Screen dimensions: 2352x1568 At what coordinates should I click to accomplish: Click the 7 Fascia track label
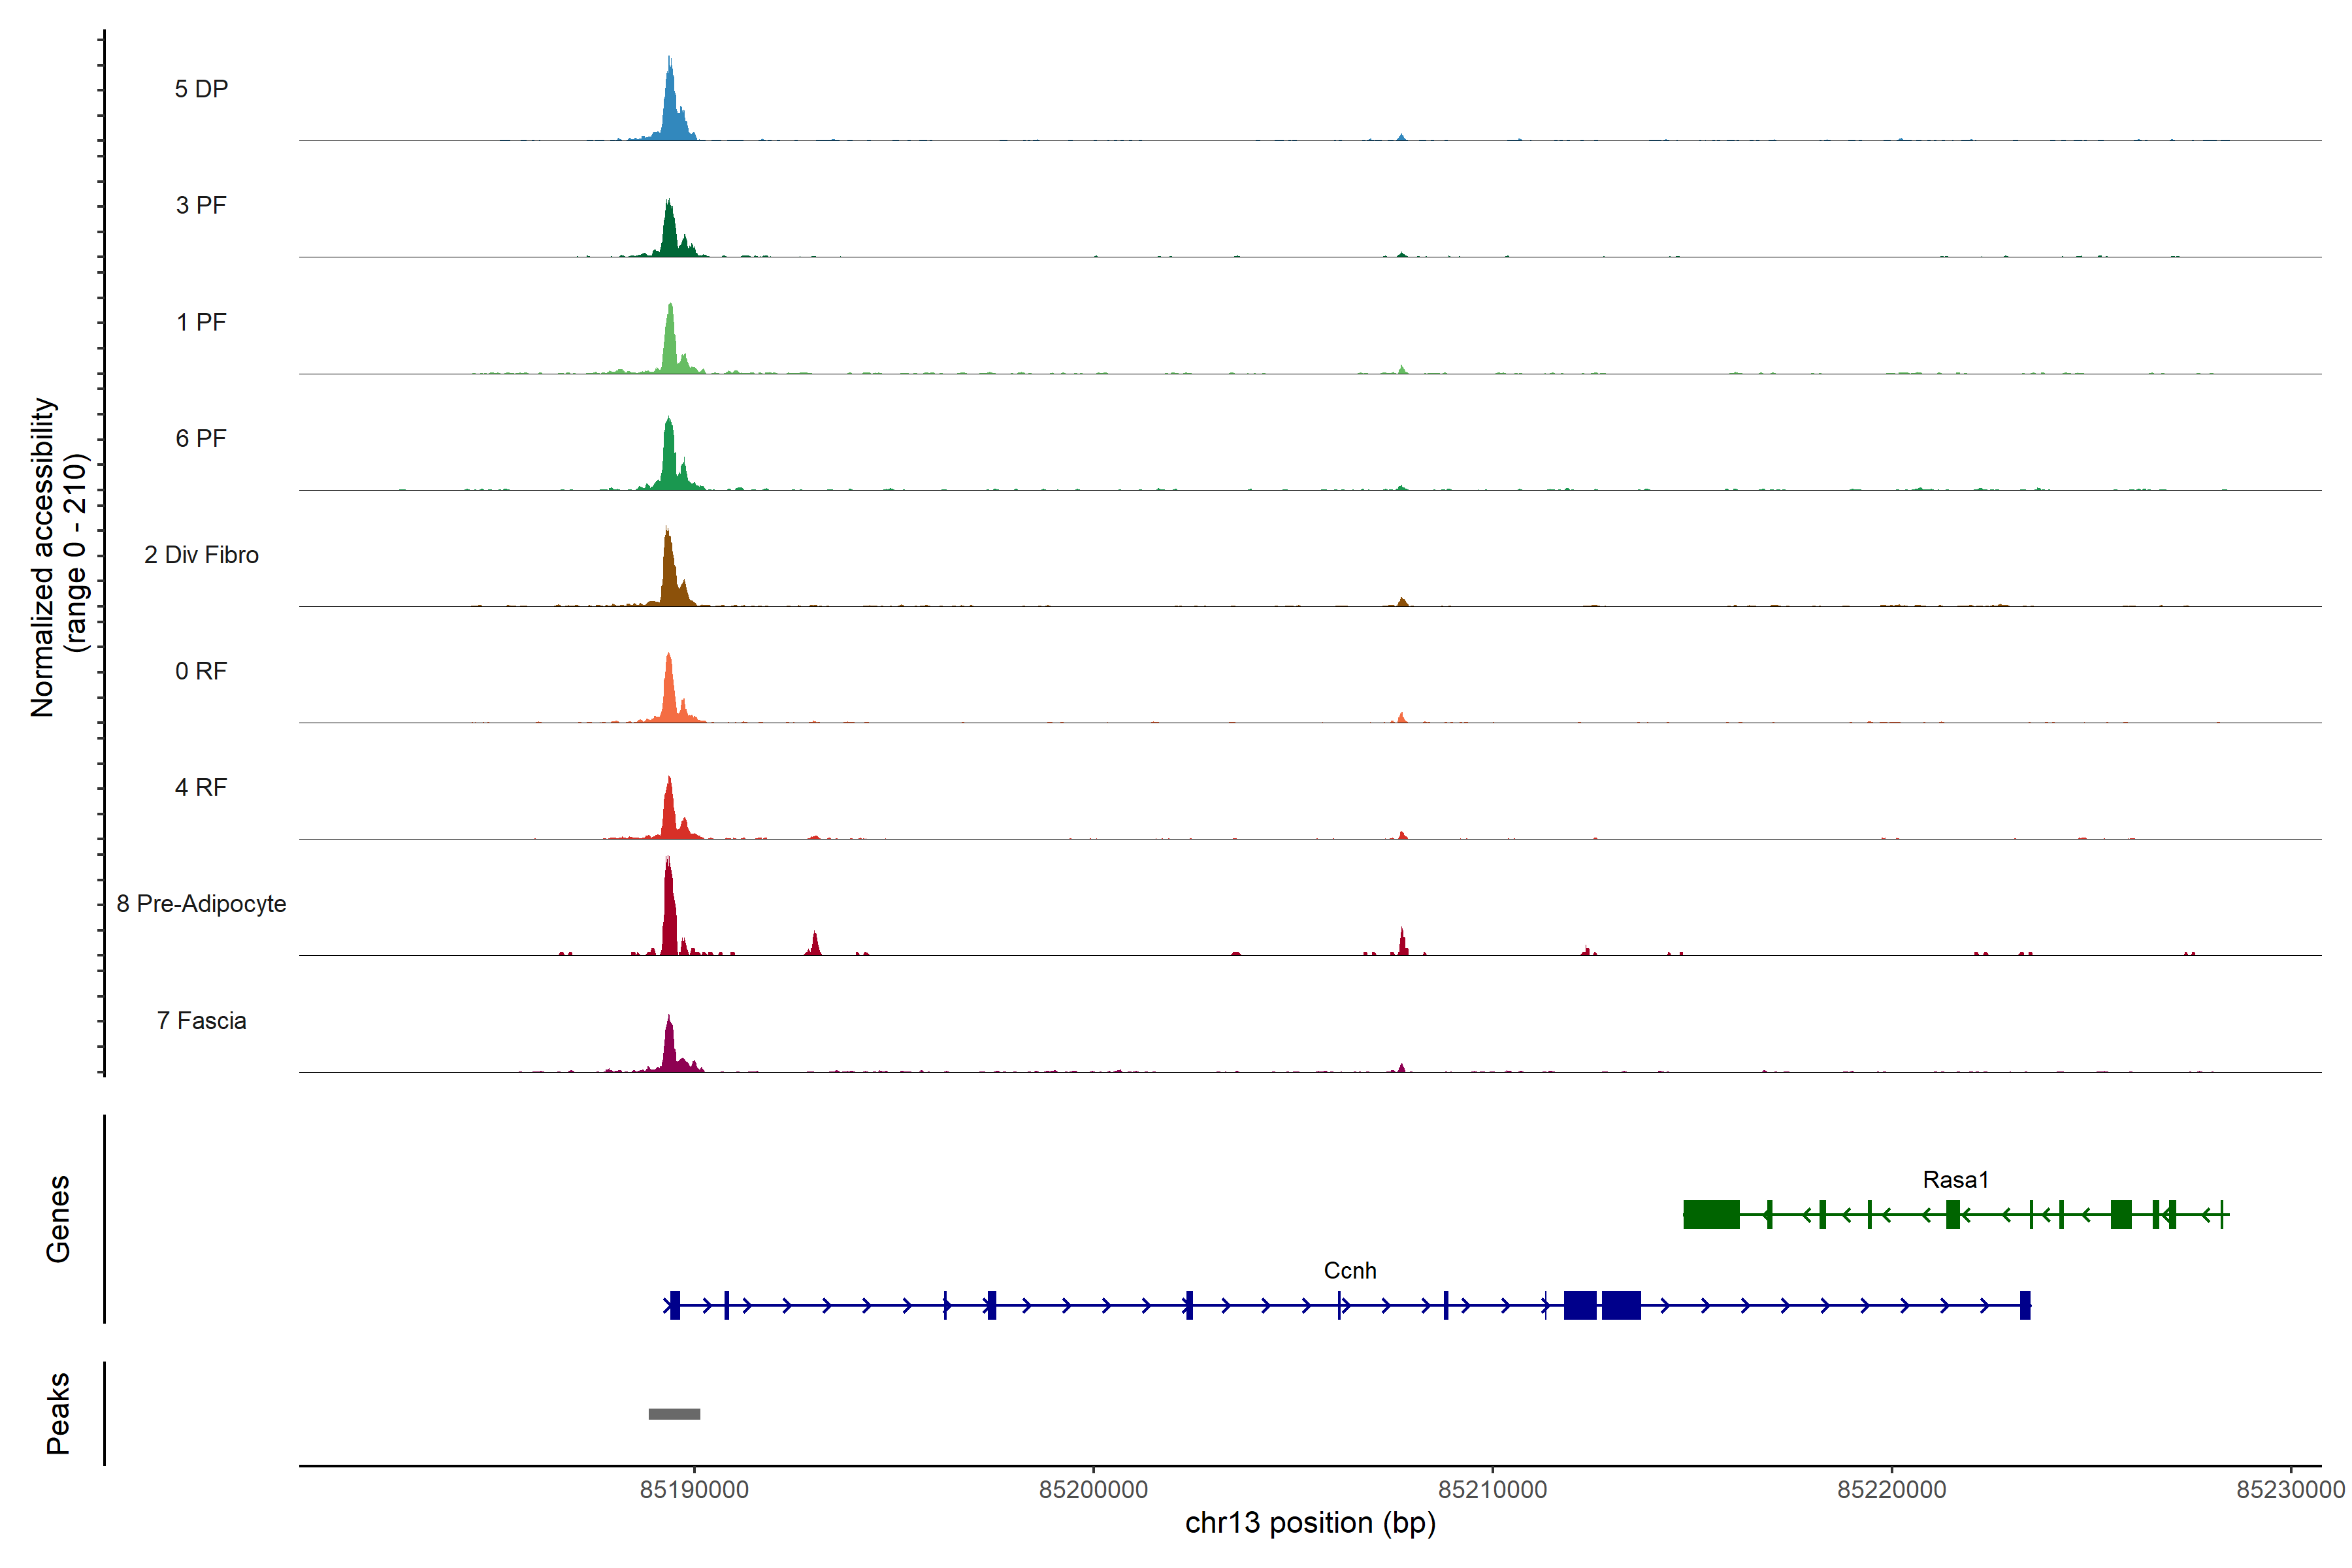pos(201,1021)
